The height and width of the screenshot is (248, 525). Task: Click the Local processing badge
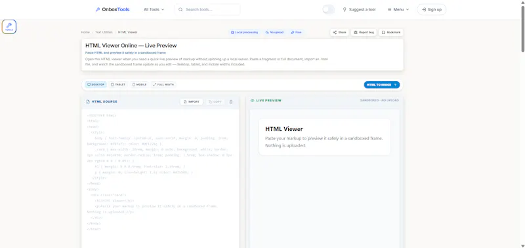tap(244, 32)
